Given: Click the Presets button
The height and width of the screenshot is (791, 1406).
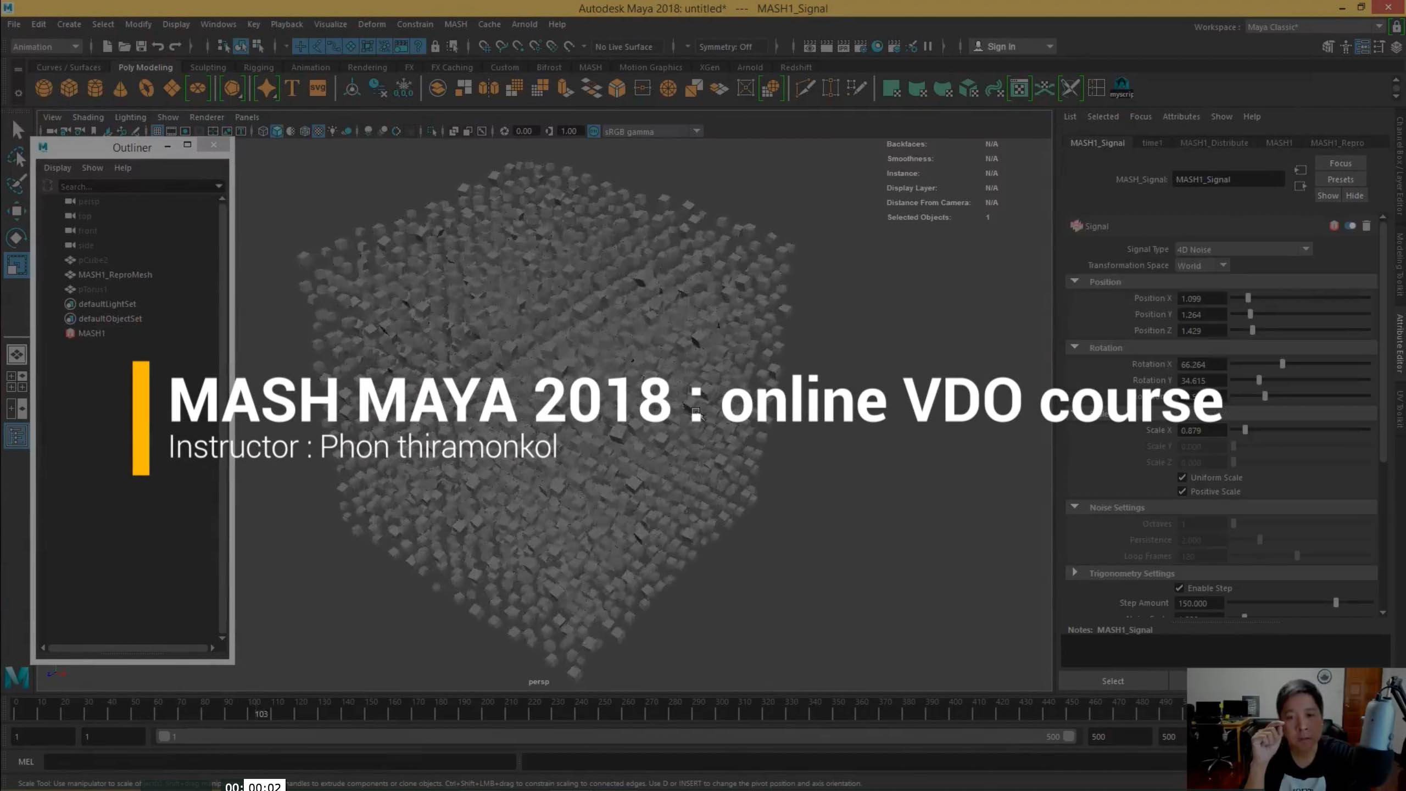Looking at the screenshot, I should (x=1340, y=180).
